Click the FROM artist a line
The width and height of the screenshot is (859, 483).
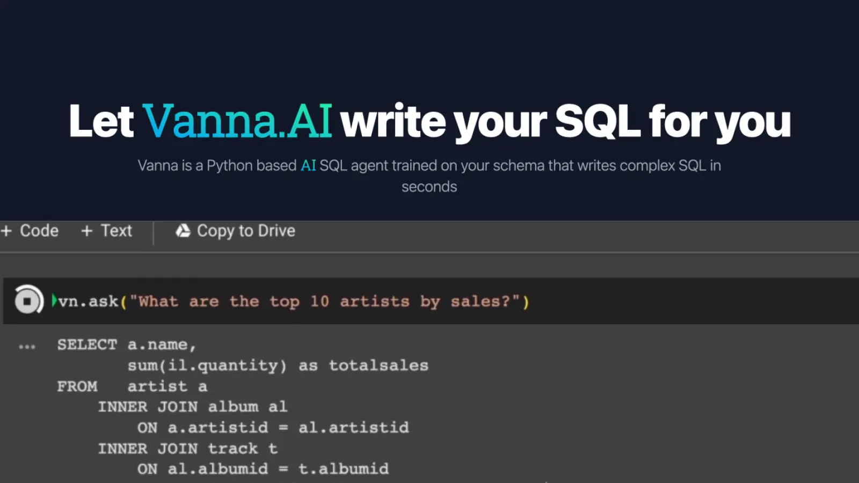132,386
